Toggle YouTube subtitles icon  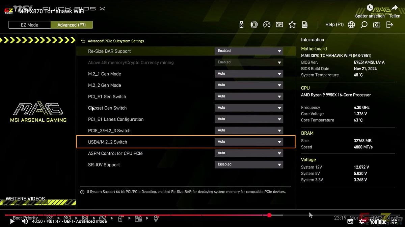coord(350,221)
